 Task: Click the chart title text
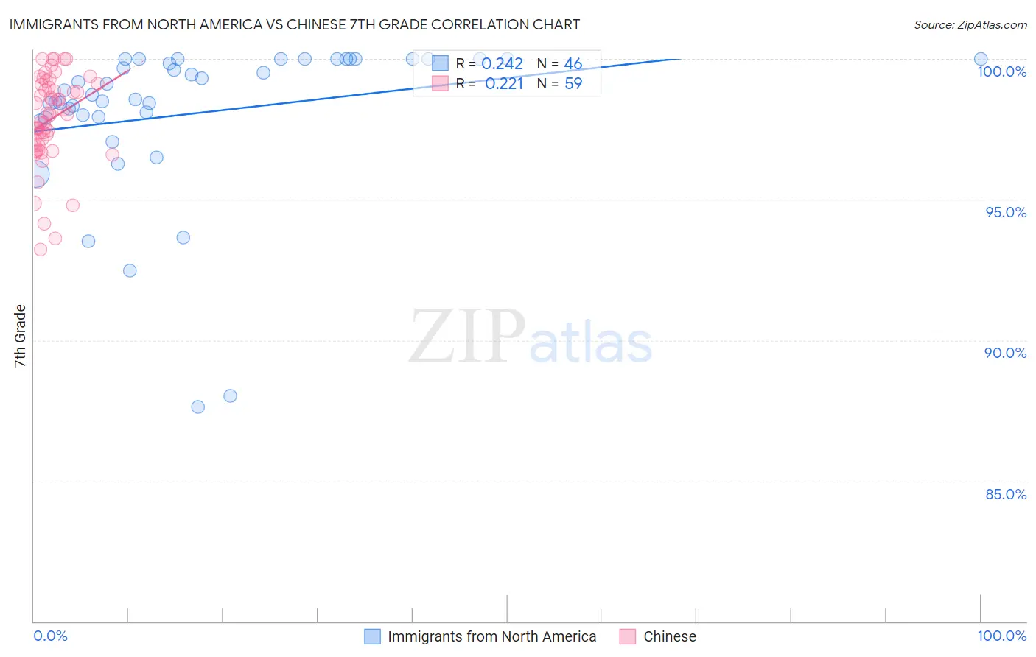295,25
